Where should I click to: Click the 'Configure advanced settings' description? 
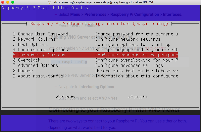129,65
